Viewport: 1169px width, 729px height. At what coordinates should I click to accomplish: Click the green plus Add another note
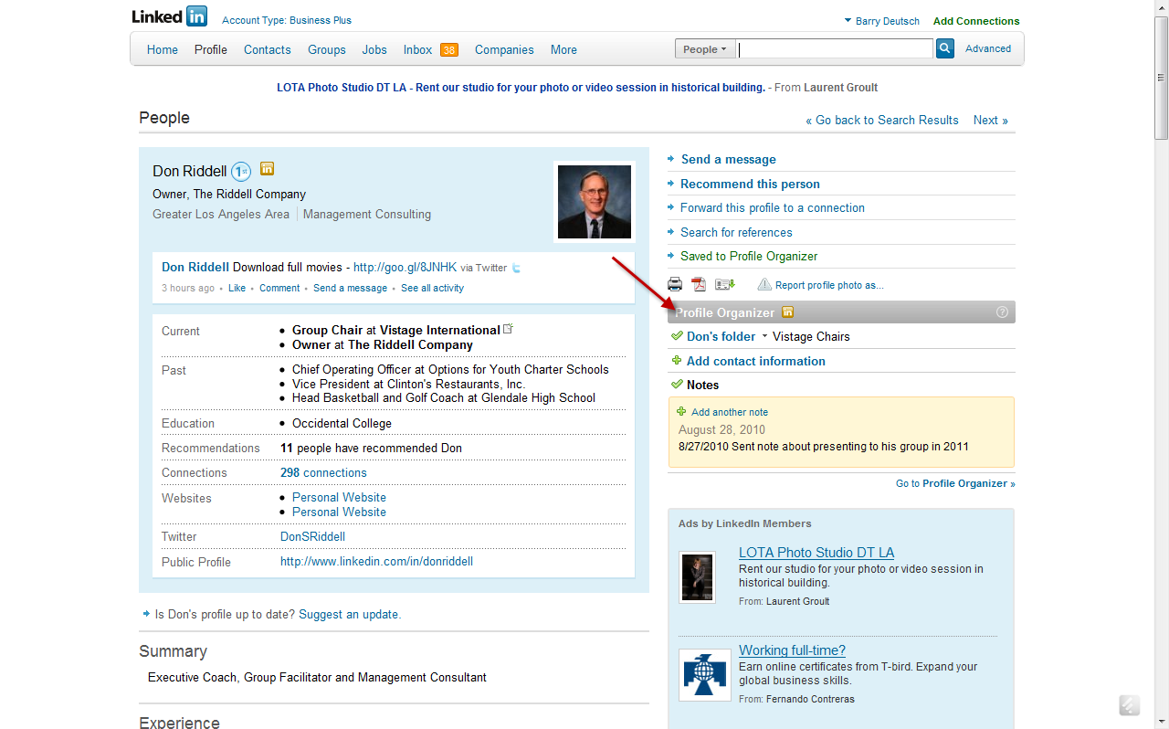click(x=681, y=412)
